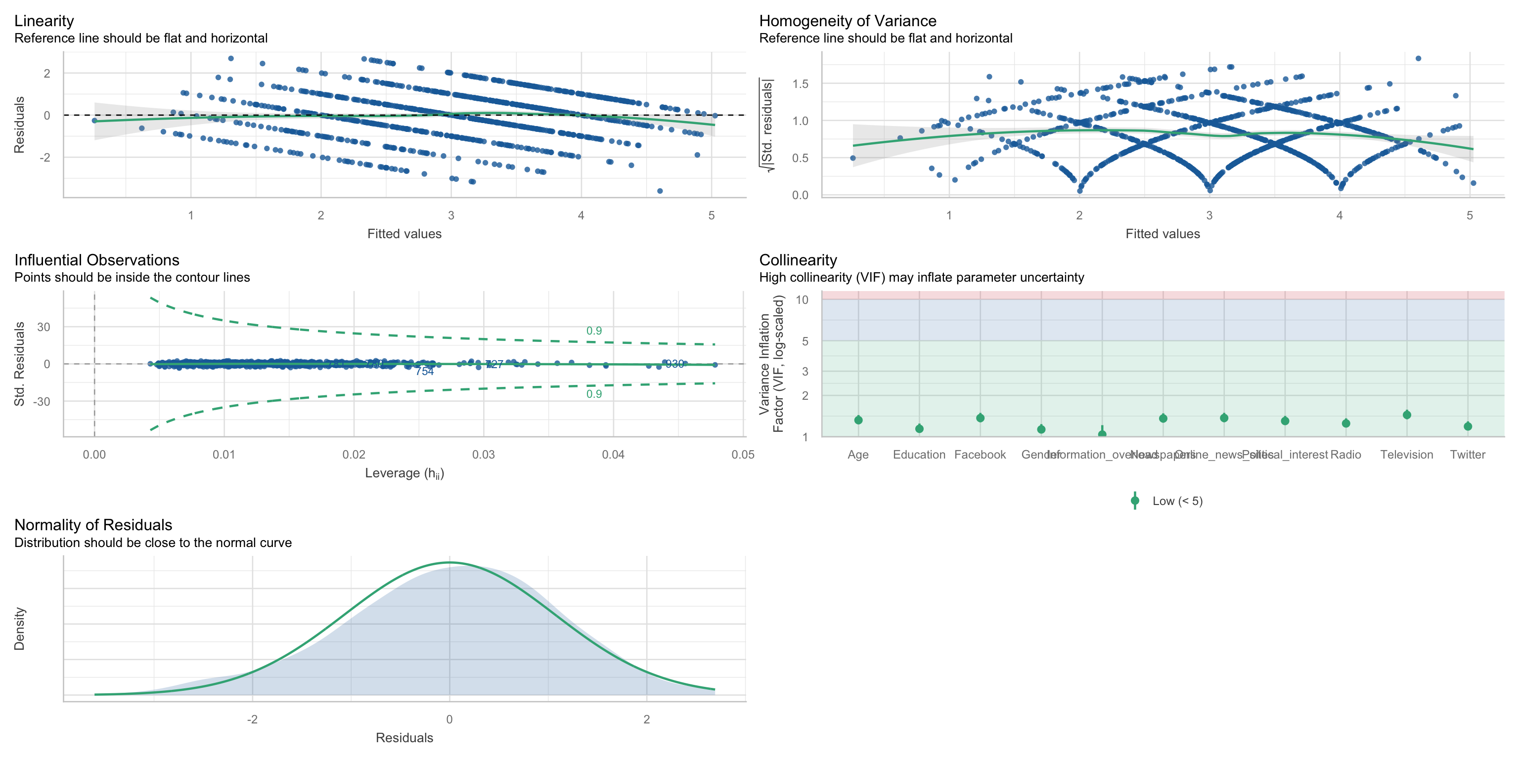Click the "Homogeneity of Variance" plot title
Image resolution: width=1519 pixels, height=759 pixels.
click(848, 21)
